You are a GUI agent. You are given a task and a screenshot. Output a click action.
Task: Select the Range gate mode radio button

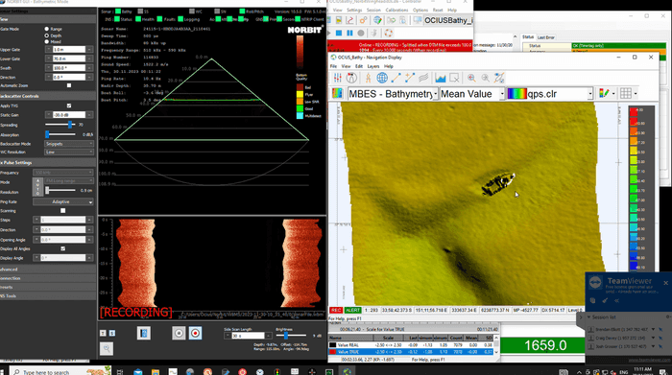tap(47, 29)
